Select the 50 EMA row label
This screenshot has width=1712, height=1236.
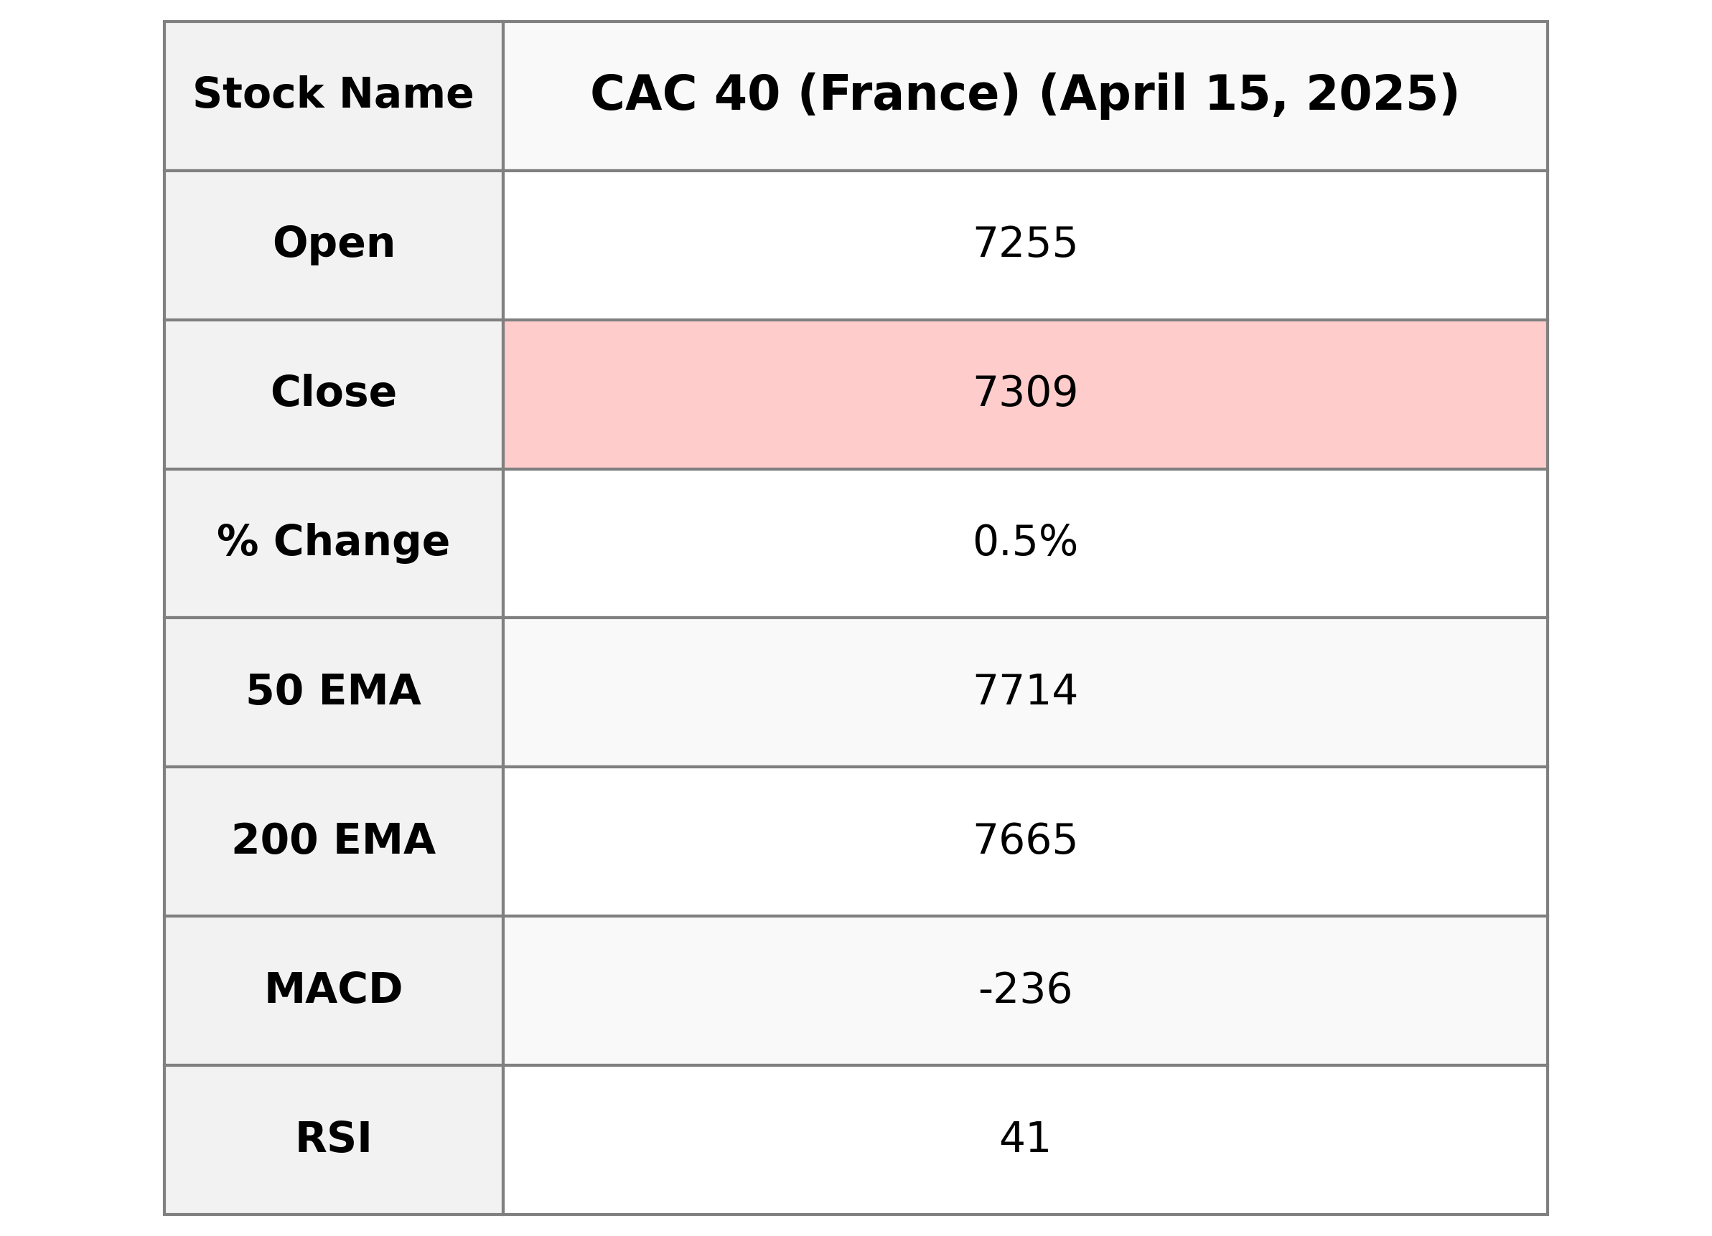333,690
